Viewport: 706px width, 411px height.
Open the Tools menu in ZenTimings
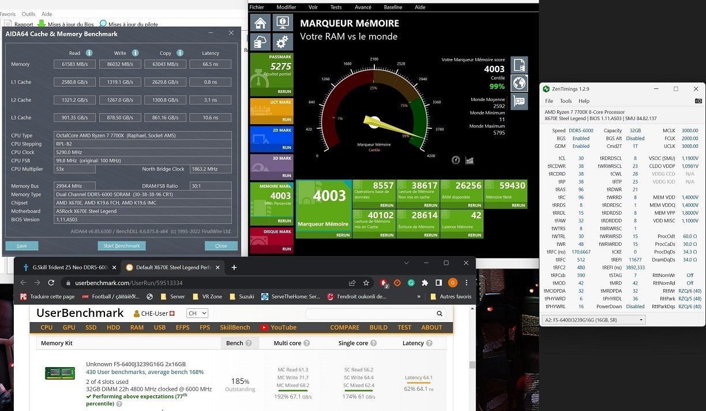565,101
